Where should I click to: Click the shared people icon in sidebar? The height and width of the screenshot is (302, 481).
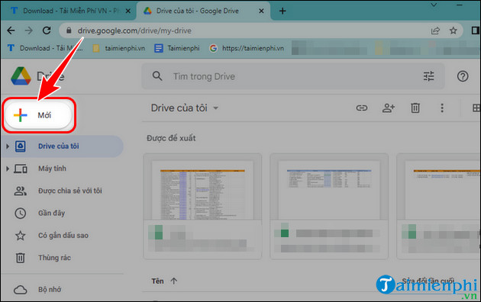pos(21,191)
